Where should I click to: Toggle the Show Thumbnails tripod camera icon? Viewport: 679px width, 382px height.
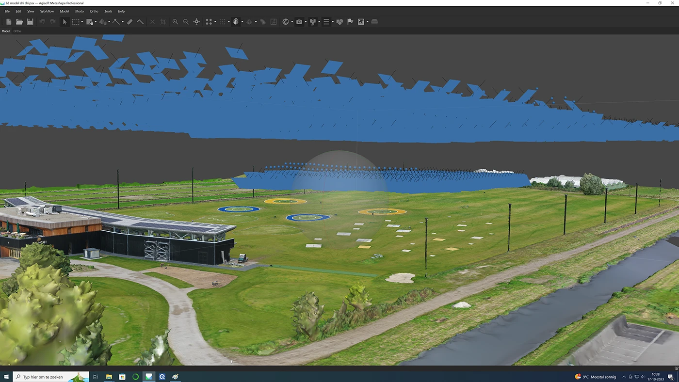pyautogui.click(x=313, y=22)
